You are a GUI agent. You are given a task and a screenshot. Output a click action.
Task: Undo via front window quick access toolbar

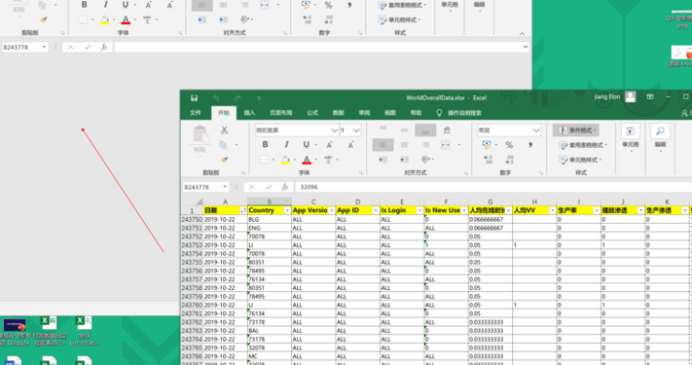click(216, 98)
